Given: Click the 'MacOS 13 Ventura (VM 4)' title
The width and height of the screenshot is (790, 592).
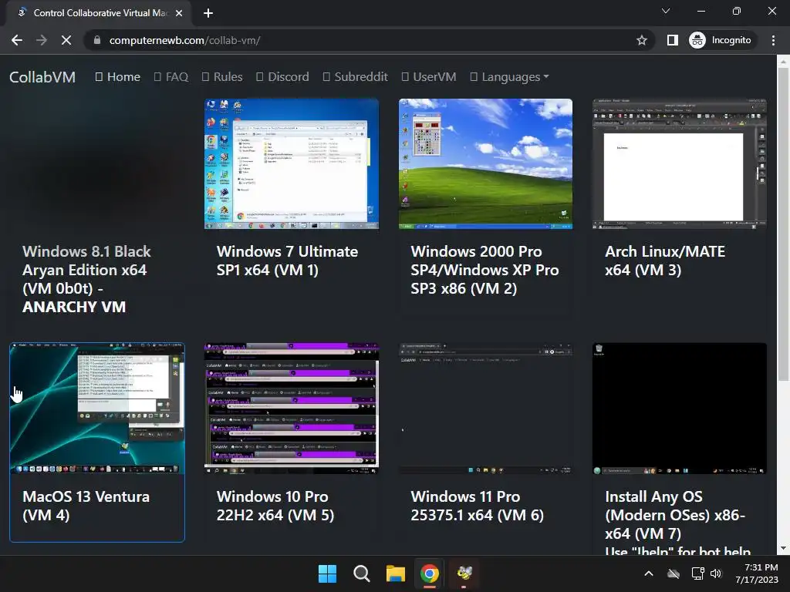Looking at the screenshot, I should [x=86, y=506].
